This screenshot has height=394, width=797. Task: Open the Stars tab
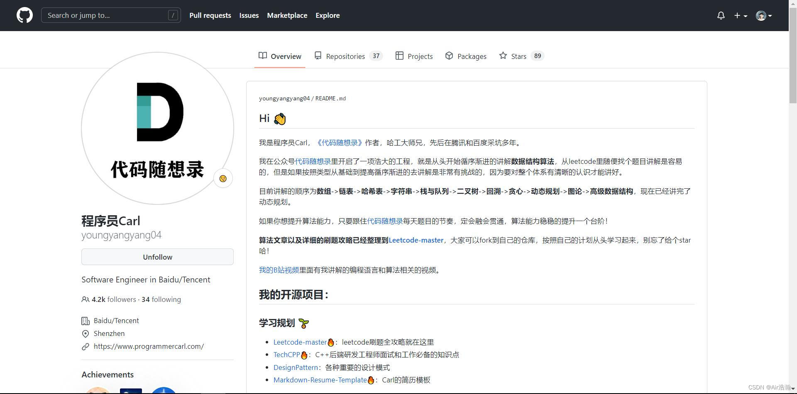coord(521,56)
